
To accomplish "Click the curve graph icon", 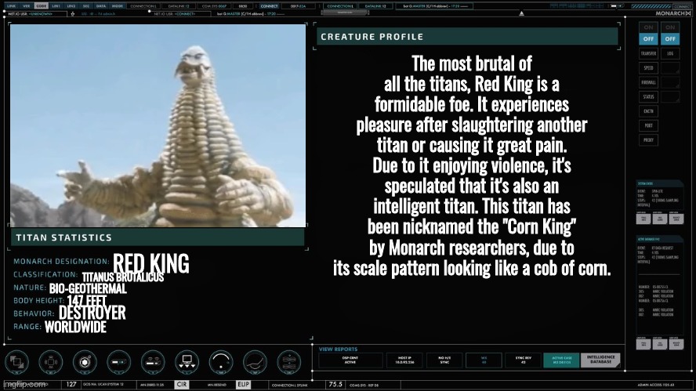I will click(x=255, y=362).
